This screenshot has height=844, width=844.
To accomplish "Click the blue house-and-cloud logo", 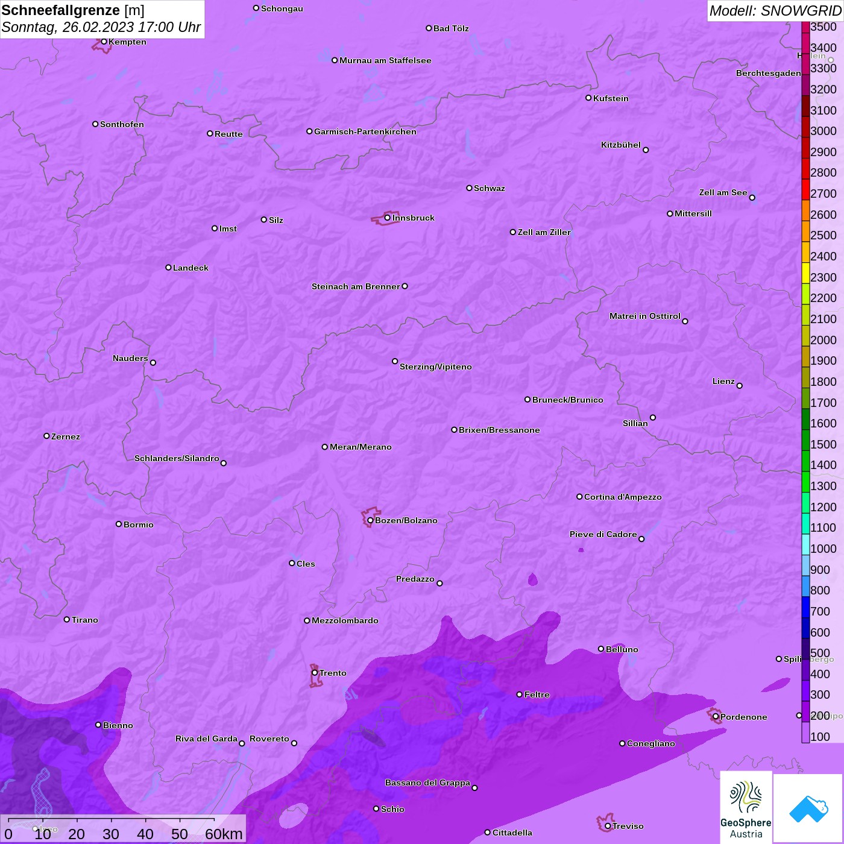I will 808,808.
